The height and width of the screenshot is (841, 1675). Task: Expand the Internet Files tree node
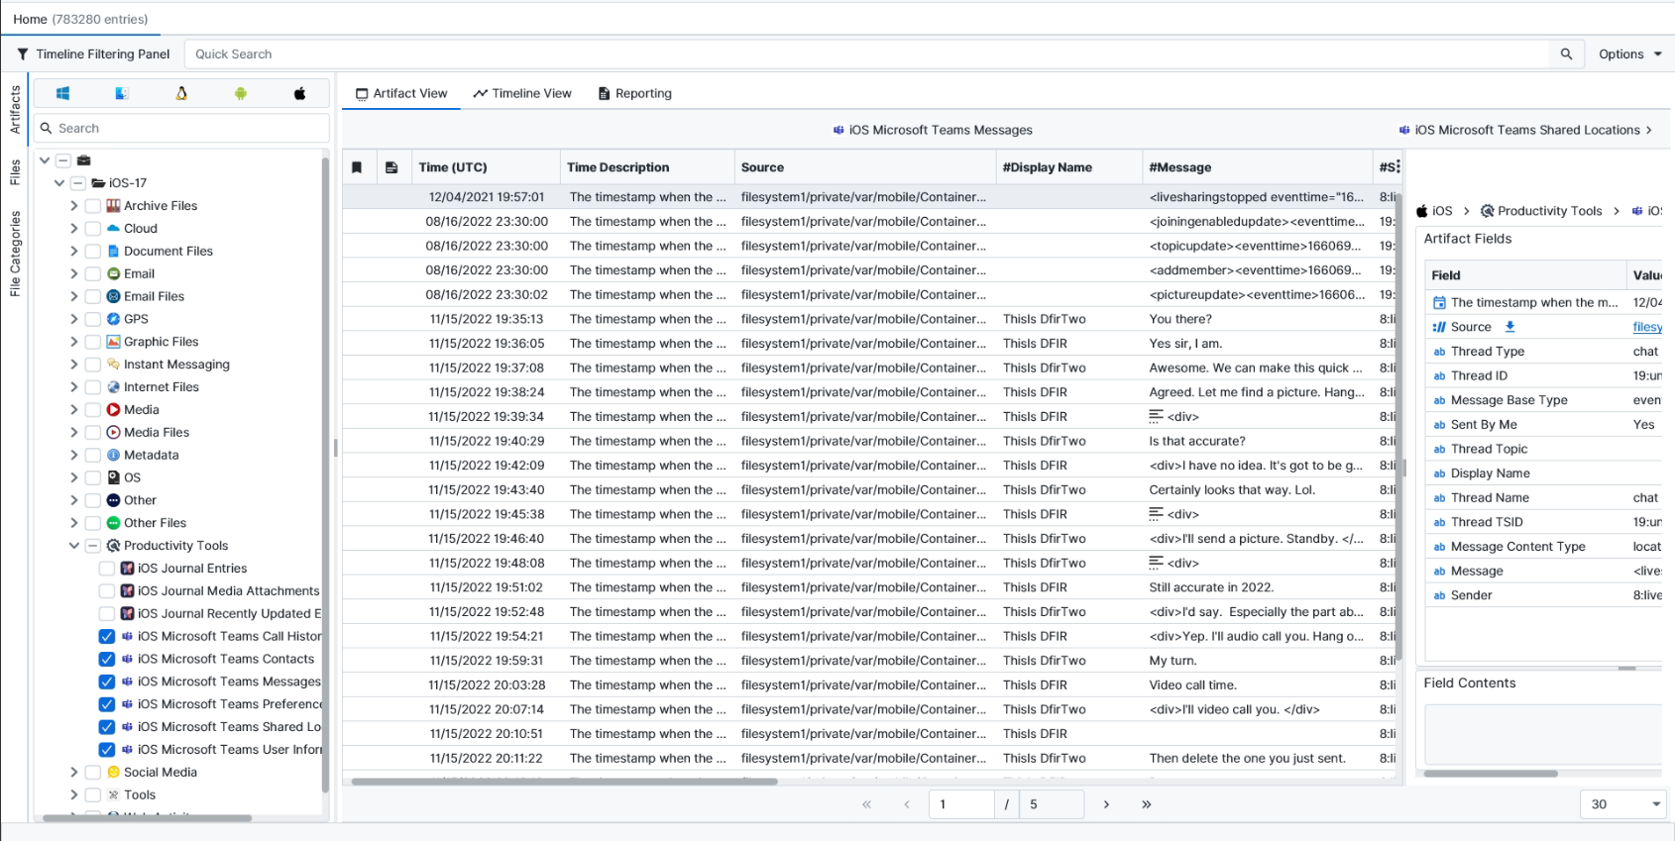coord(74,387)
